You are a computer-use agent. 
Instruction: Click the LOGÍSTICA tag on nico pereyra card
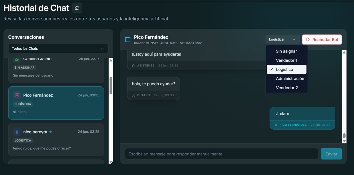point(23,141)
